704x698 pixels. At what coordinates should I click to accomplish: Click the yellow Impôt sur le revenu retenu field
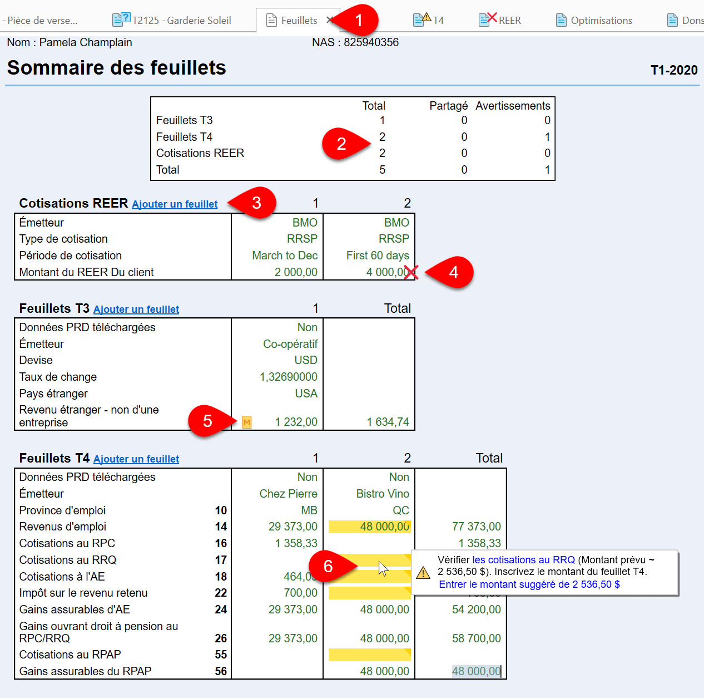pos(370,593)
